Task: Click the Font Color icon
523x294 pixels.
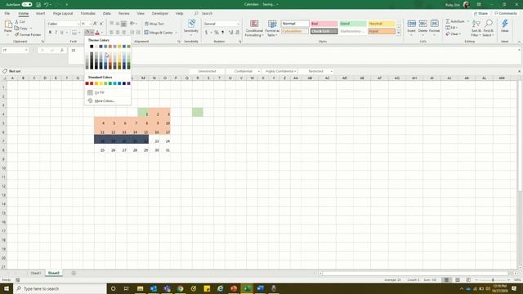Action: [x=97, y=33]
